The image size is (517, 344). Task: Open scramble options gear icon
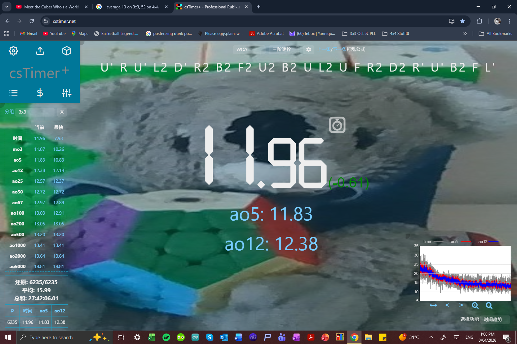point(308,49)
